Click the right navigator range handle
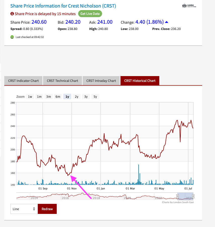The image size is (215, 227). point(193,196)
